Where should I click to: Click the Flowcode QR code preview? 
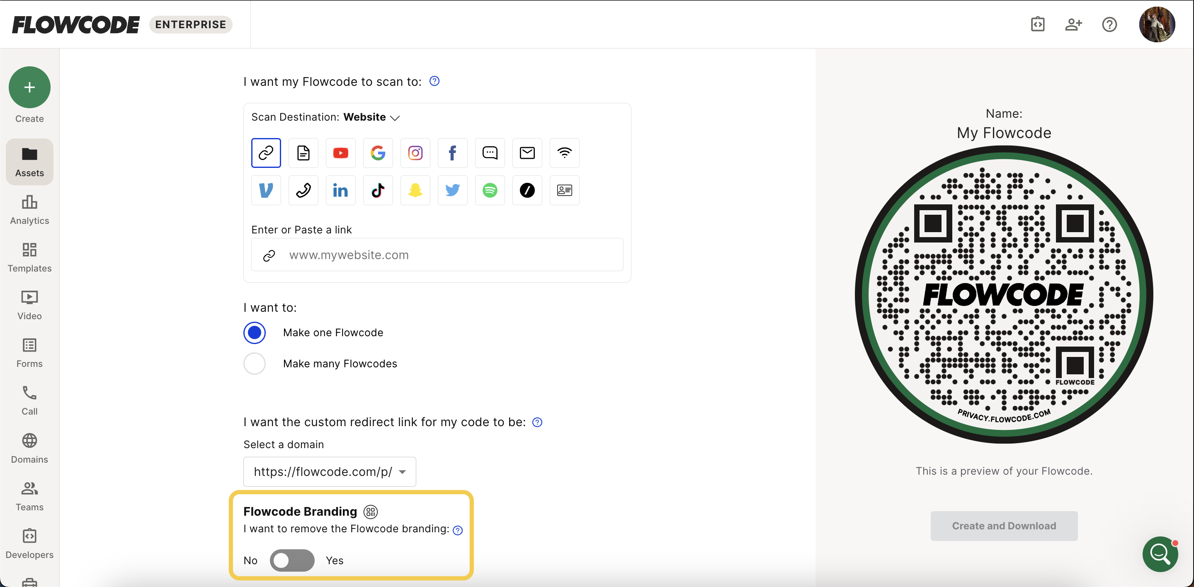1004,294
